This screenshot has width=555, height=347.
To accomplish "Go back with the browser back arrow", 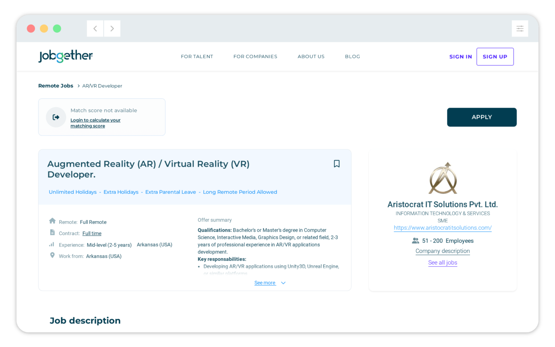I will [x=95, y=29].
